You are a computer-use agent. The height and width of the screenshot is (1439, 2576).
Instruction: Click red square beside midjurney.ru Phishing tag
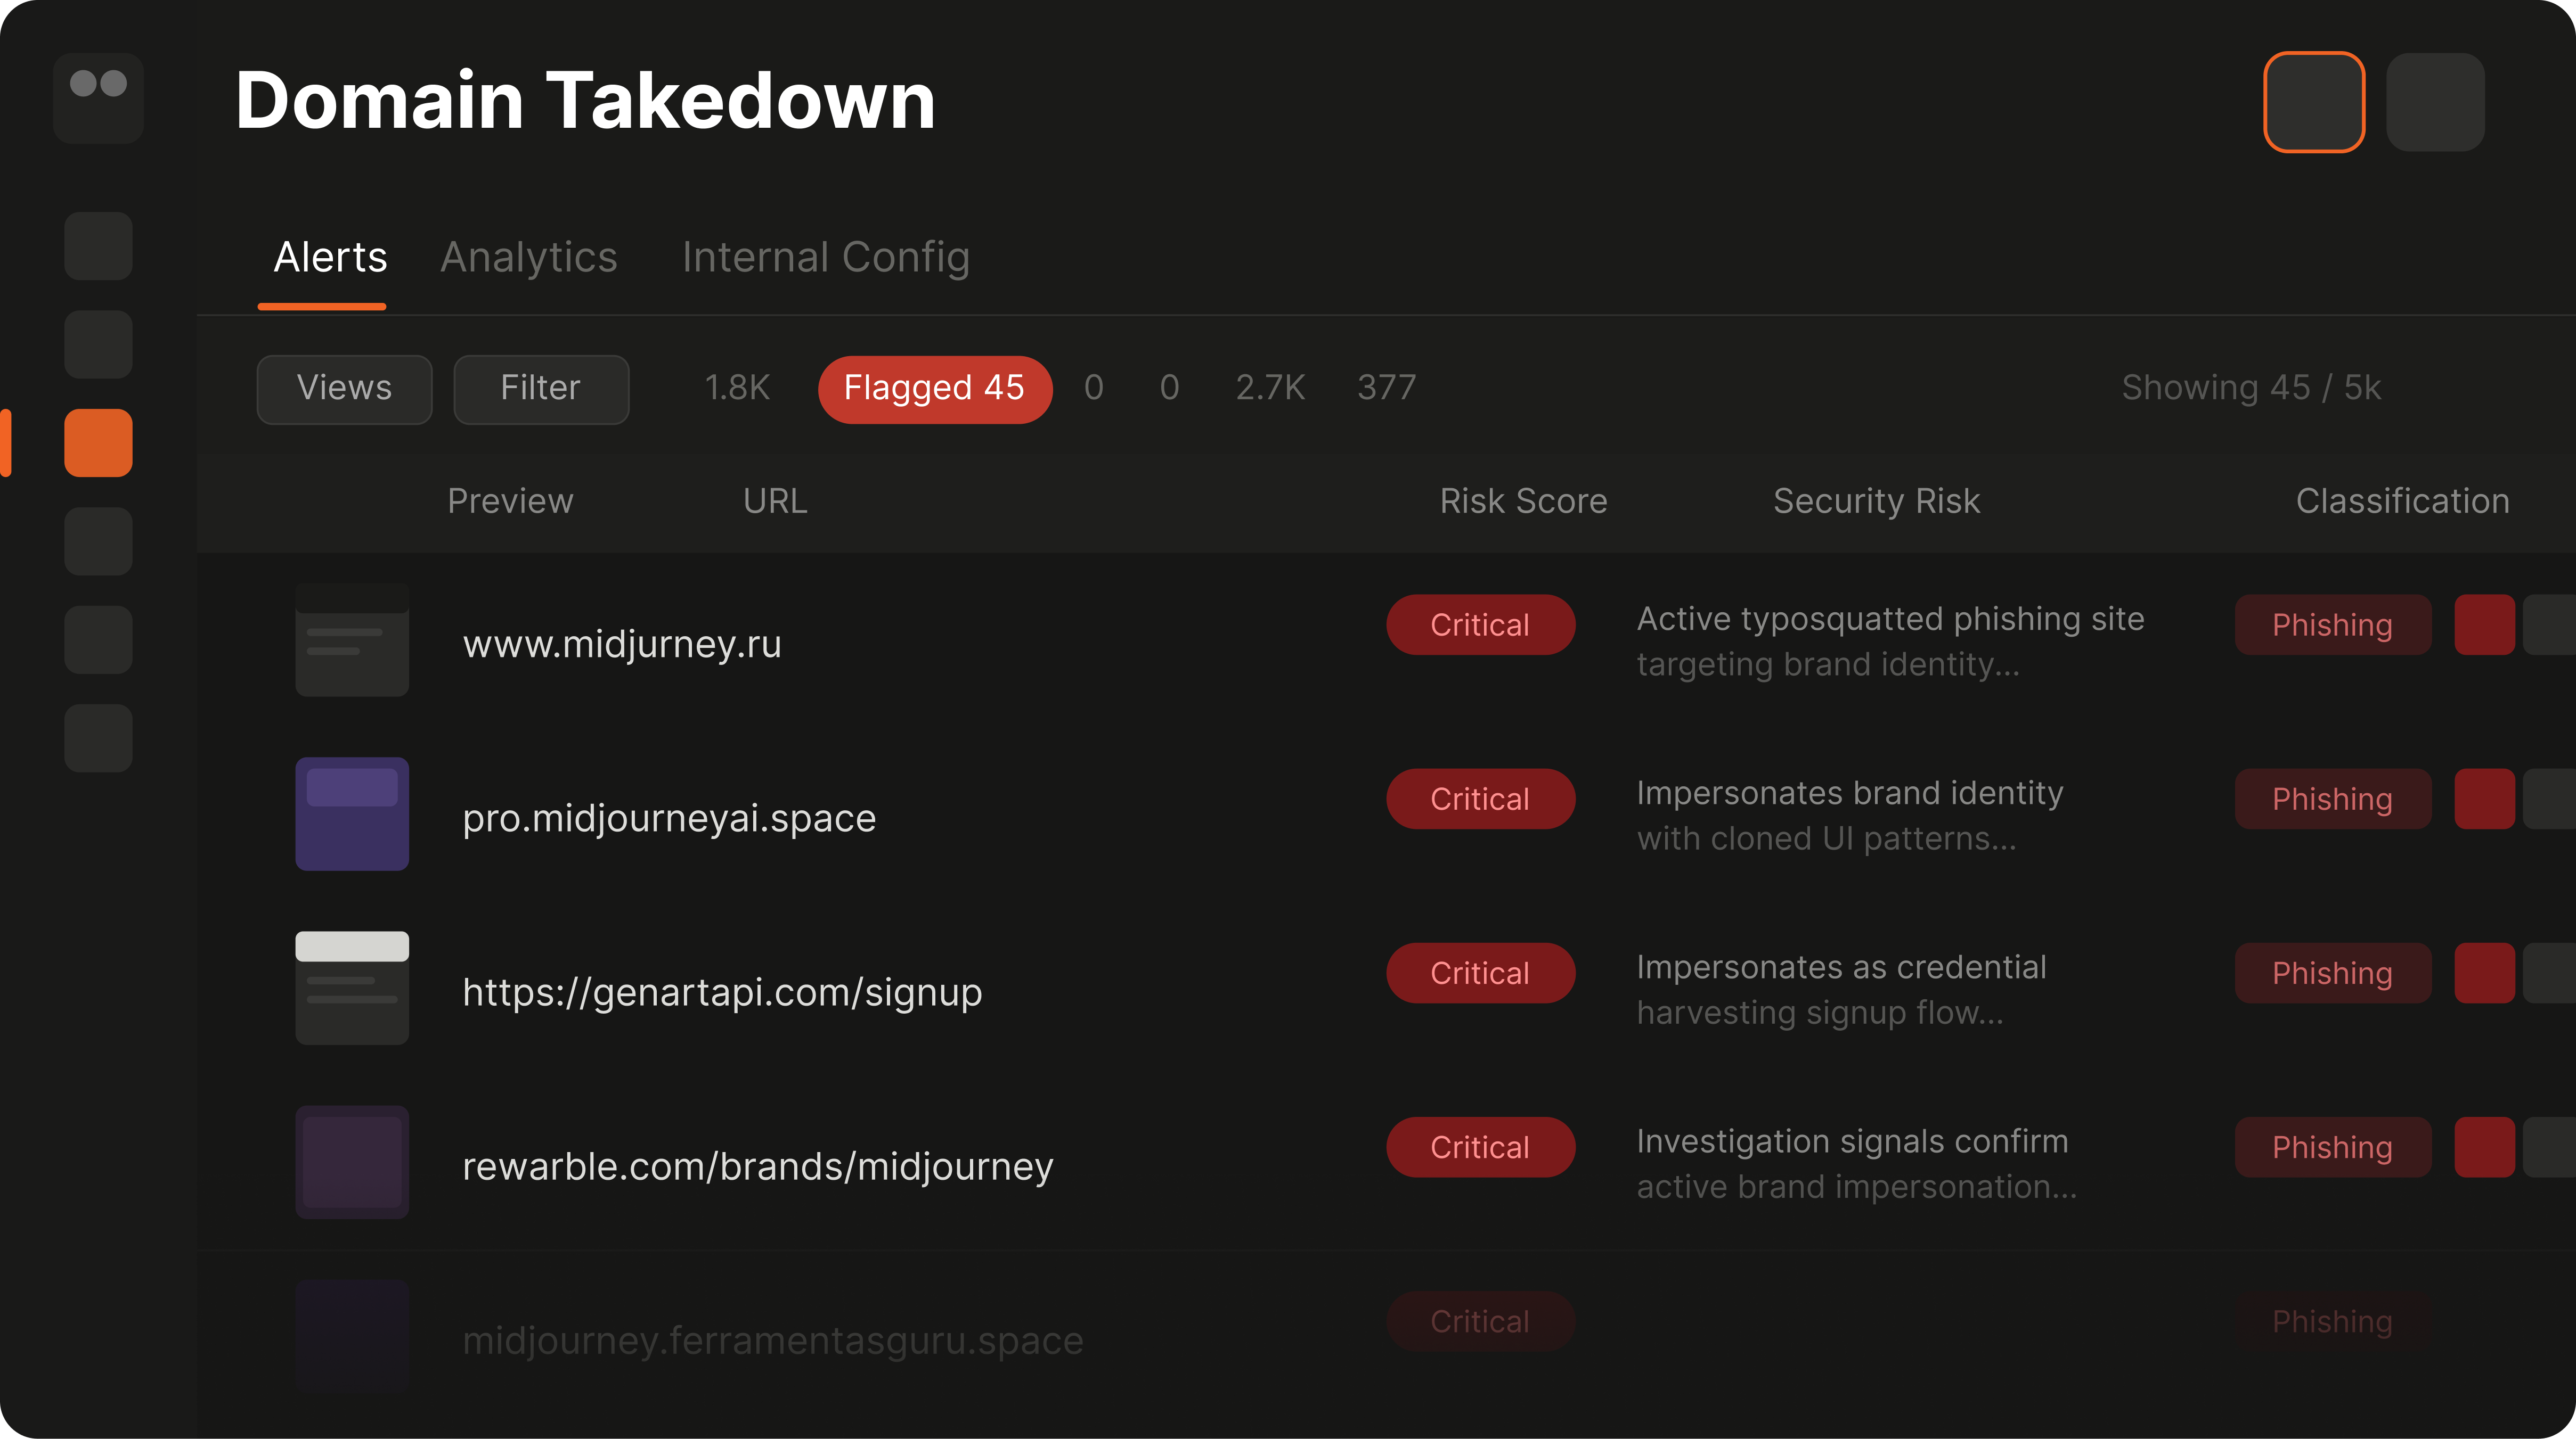point(2484,624)
